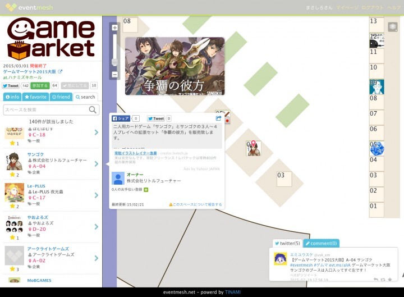The height and width of the screenshot is (297, 404).
Task: Click the サンゴク entry title link
Action: pos(35,154)
